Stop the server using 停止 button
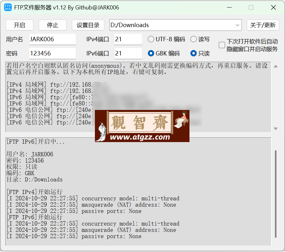 pos(53,25)
